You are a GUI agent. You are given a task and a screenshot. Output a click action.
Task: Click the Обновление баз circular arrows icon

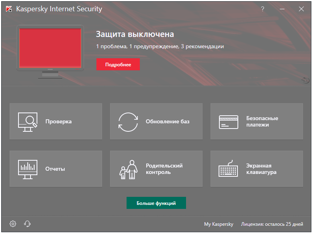pos(128,122)
